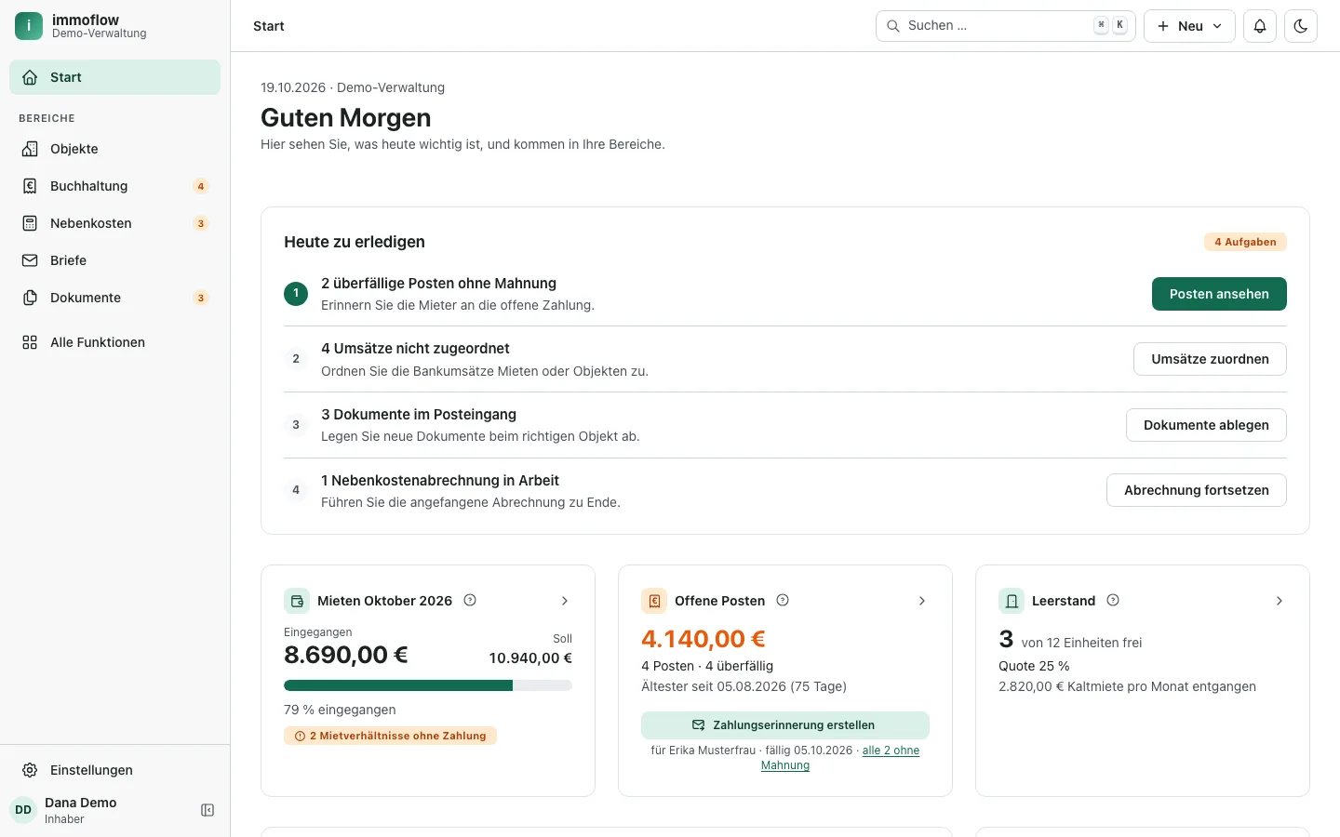Click Umsätze zuordnen button

tap(1210, 359)
